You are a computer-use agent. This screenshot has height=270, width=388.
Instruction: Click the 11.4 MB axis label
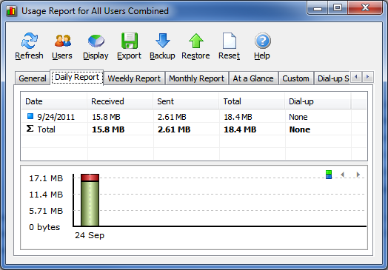click(46, 195)
